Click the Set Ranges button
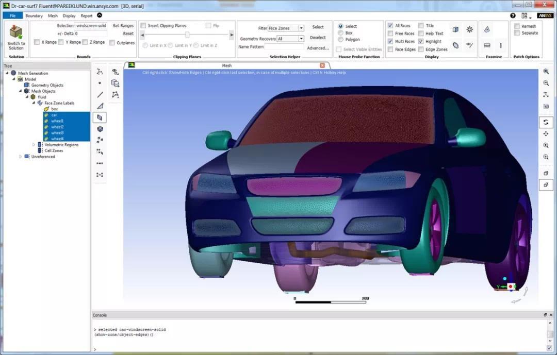 [123, 26]
